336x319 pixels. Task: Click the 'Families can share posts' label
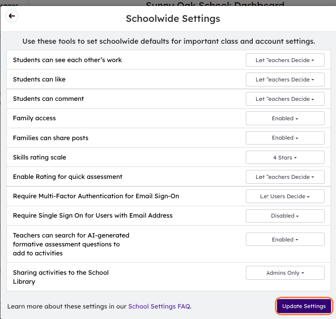click(x=50, y=138)
